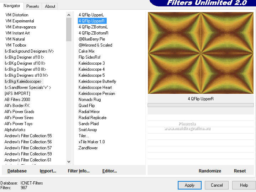This screenshot has width=256, height=192.
Task: Choose the @Mirrored & Scaled filter
Action: [x=95, y=45]
